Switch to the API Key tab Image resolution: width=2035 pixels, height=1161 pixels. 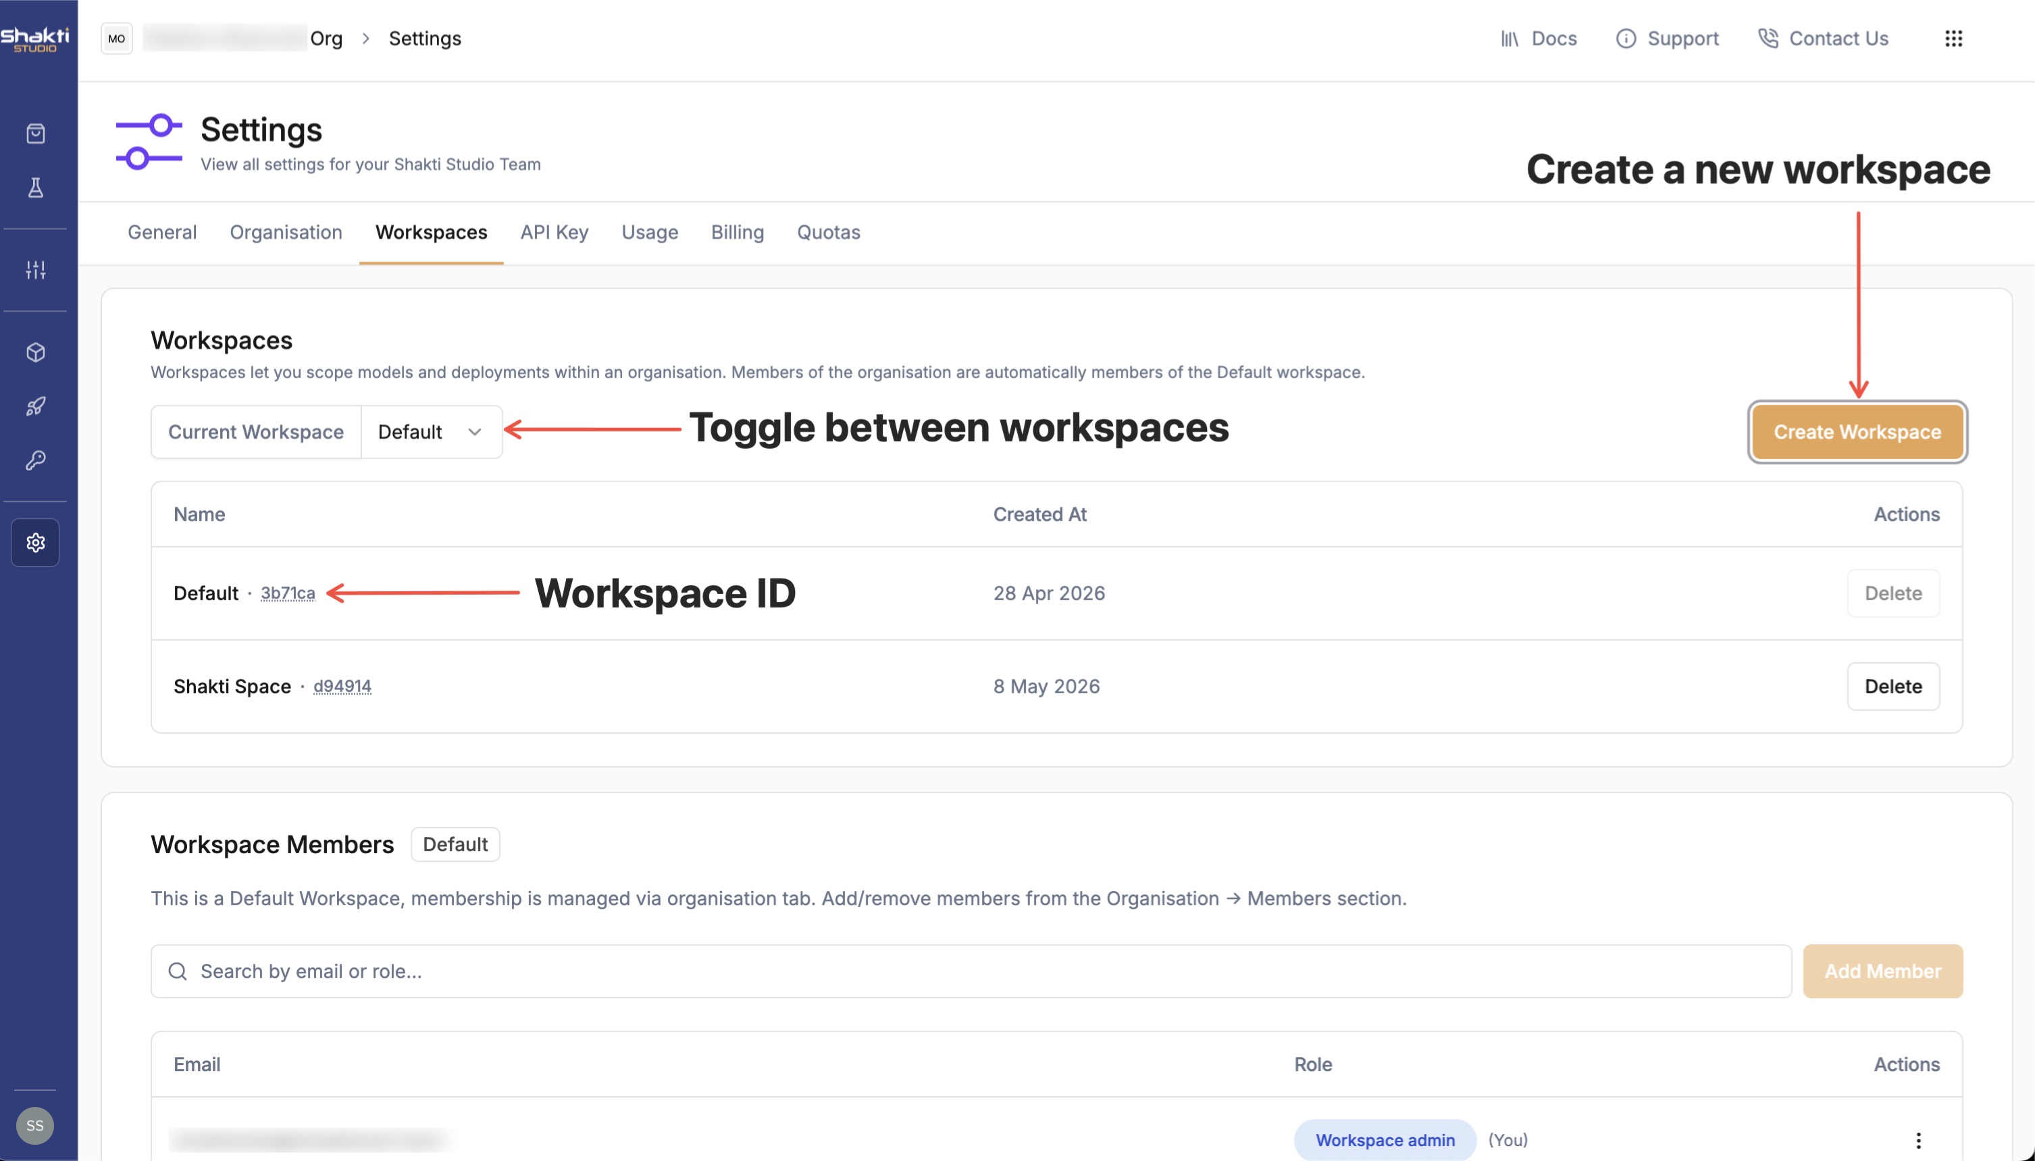555,232
